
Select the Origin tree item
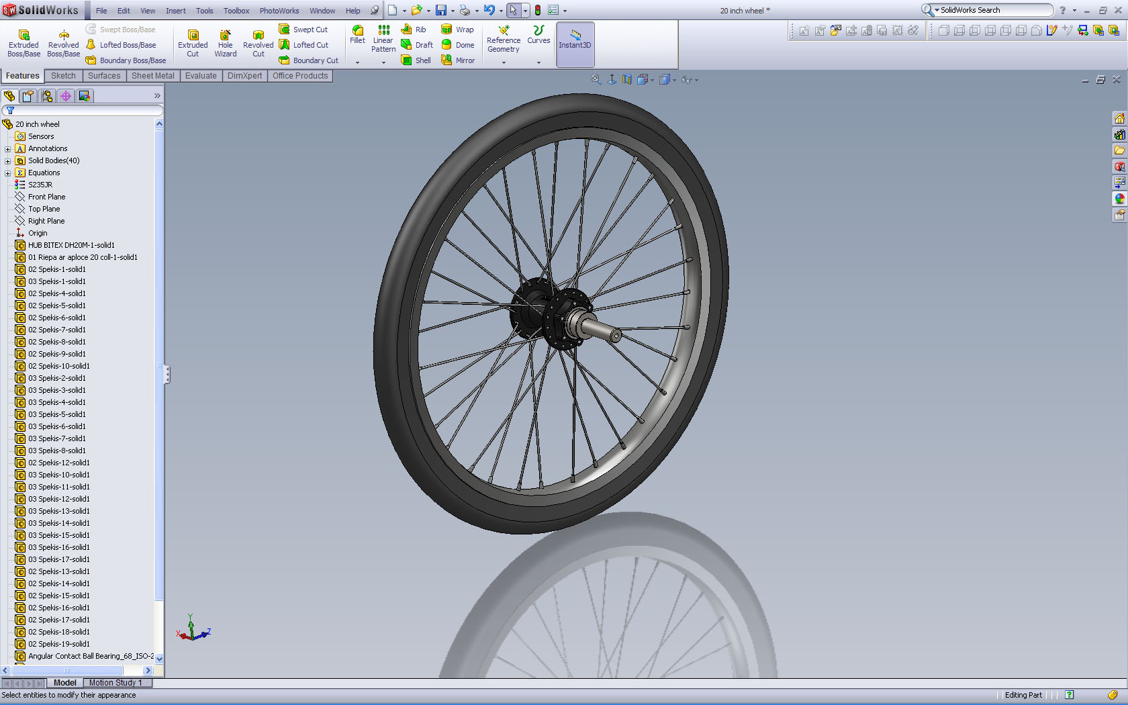[32, 234]
